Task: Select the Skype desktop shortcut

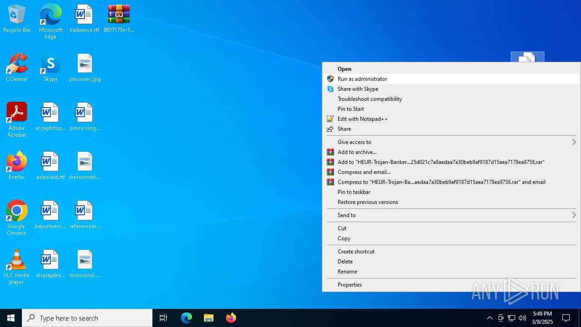Action: click(50, 68)
